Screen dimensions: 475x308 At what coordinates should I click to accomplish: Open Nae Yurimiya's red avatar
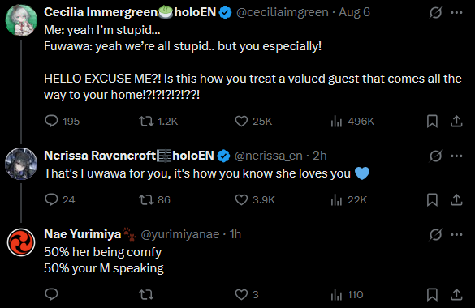[21, 242]
